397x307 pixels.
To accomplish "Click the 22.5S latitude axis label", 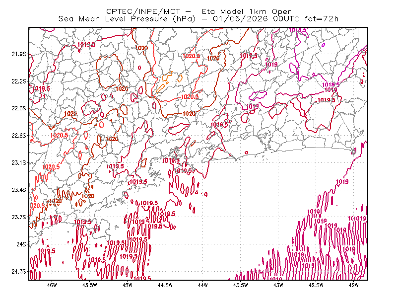I will [x=18, y=108].
